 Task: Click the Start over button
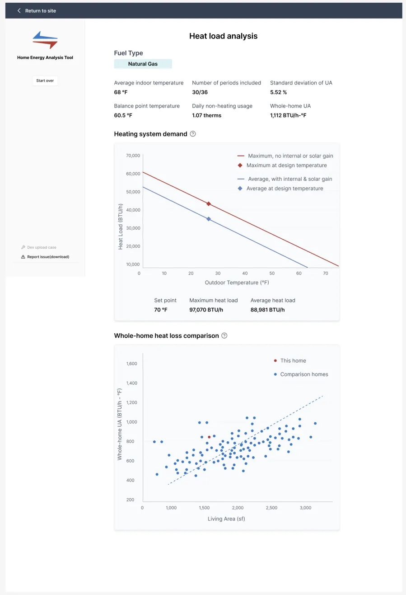pyautogui.click(x=45, y=80)
